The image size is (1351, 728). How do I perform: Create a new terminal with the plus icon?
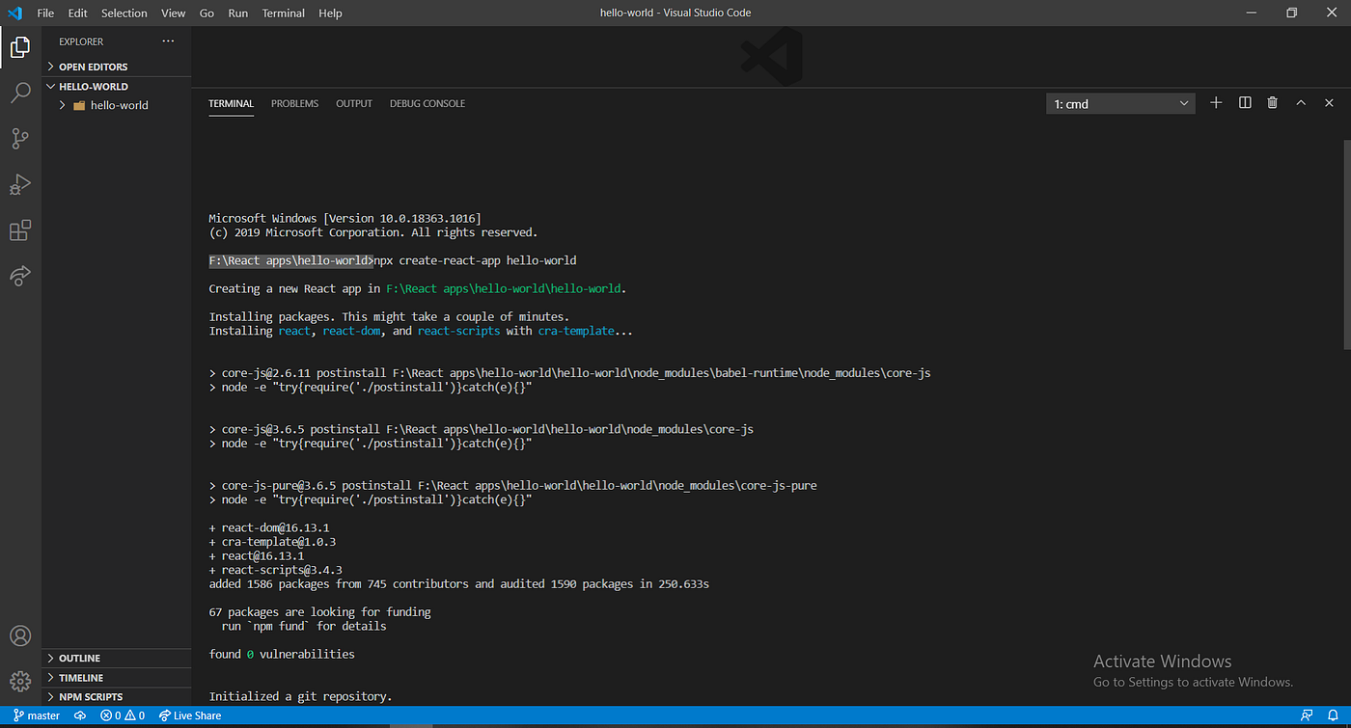1215,102
